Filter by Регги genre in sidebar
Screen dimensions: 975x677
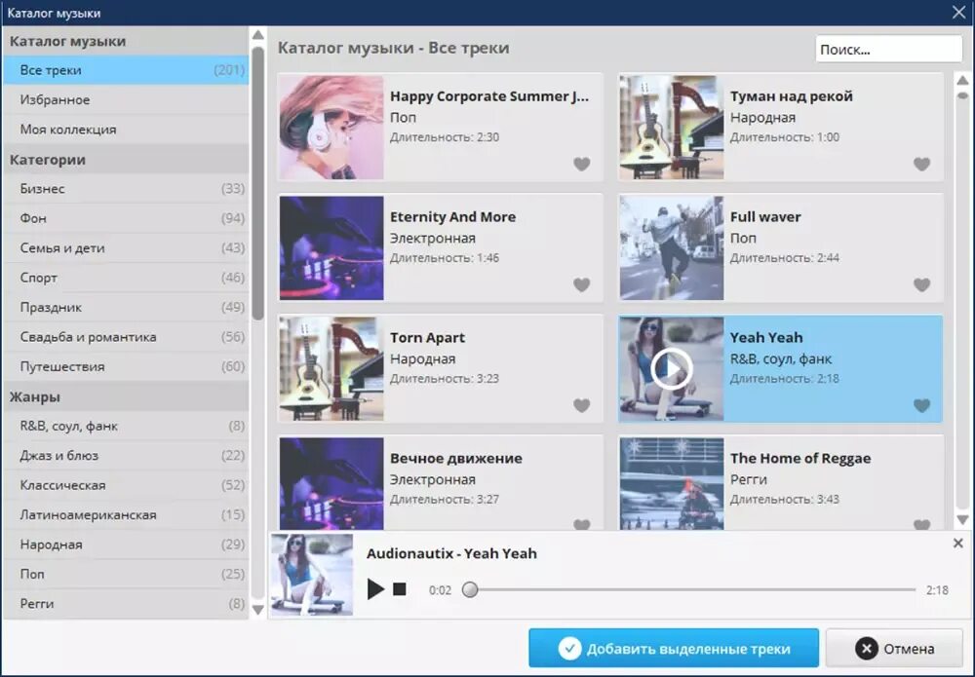tap(126, 604)
